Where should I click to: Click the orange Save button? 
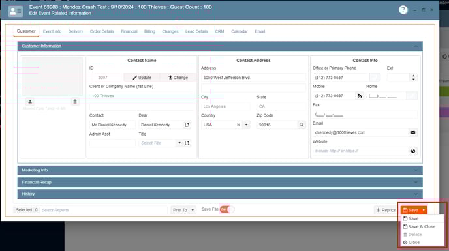pos(410,210)
